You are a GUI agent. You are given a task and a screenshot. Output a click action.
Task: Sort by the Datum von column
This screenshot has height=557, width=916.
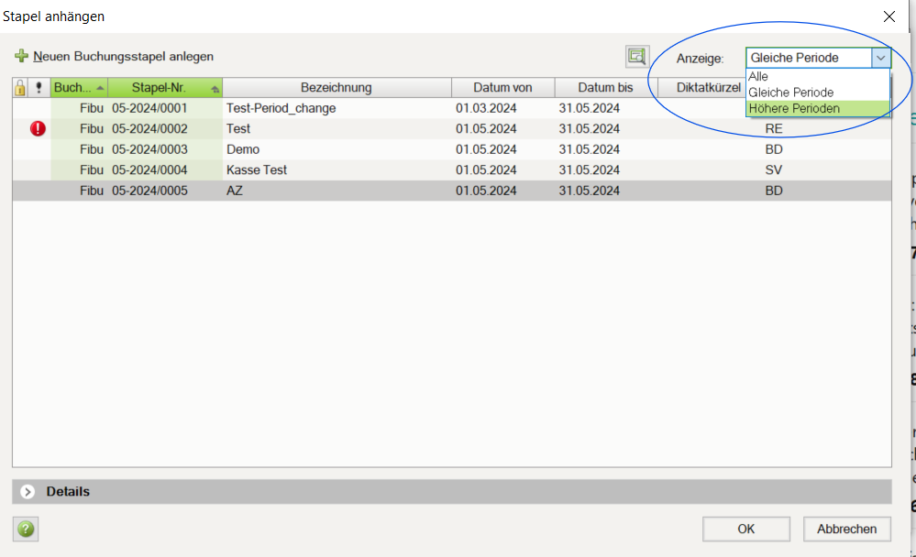point(502,88)
